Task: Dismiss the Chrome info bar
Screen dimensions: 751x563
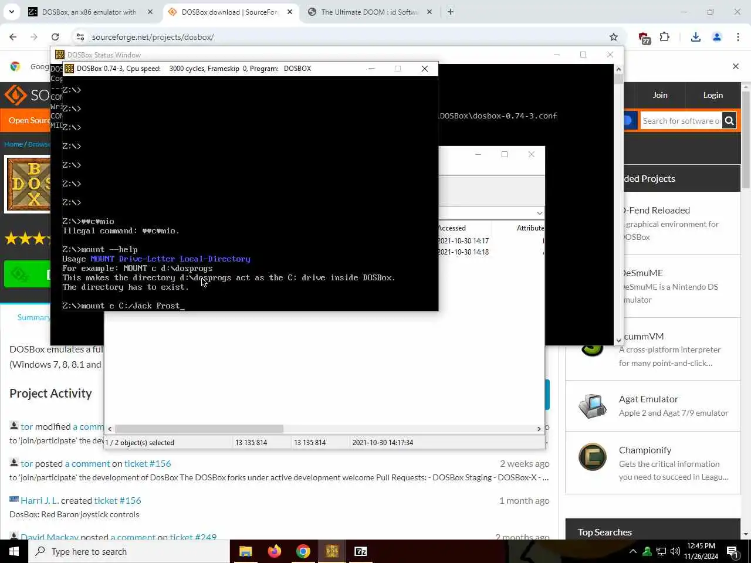Action: click(735, 66)
